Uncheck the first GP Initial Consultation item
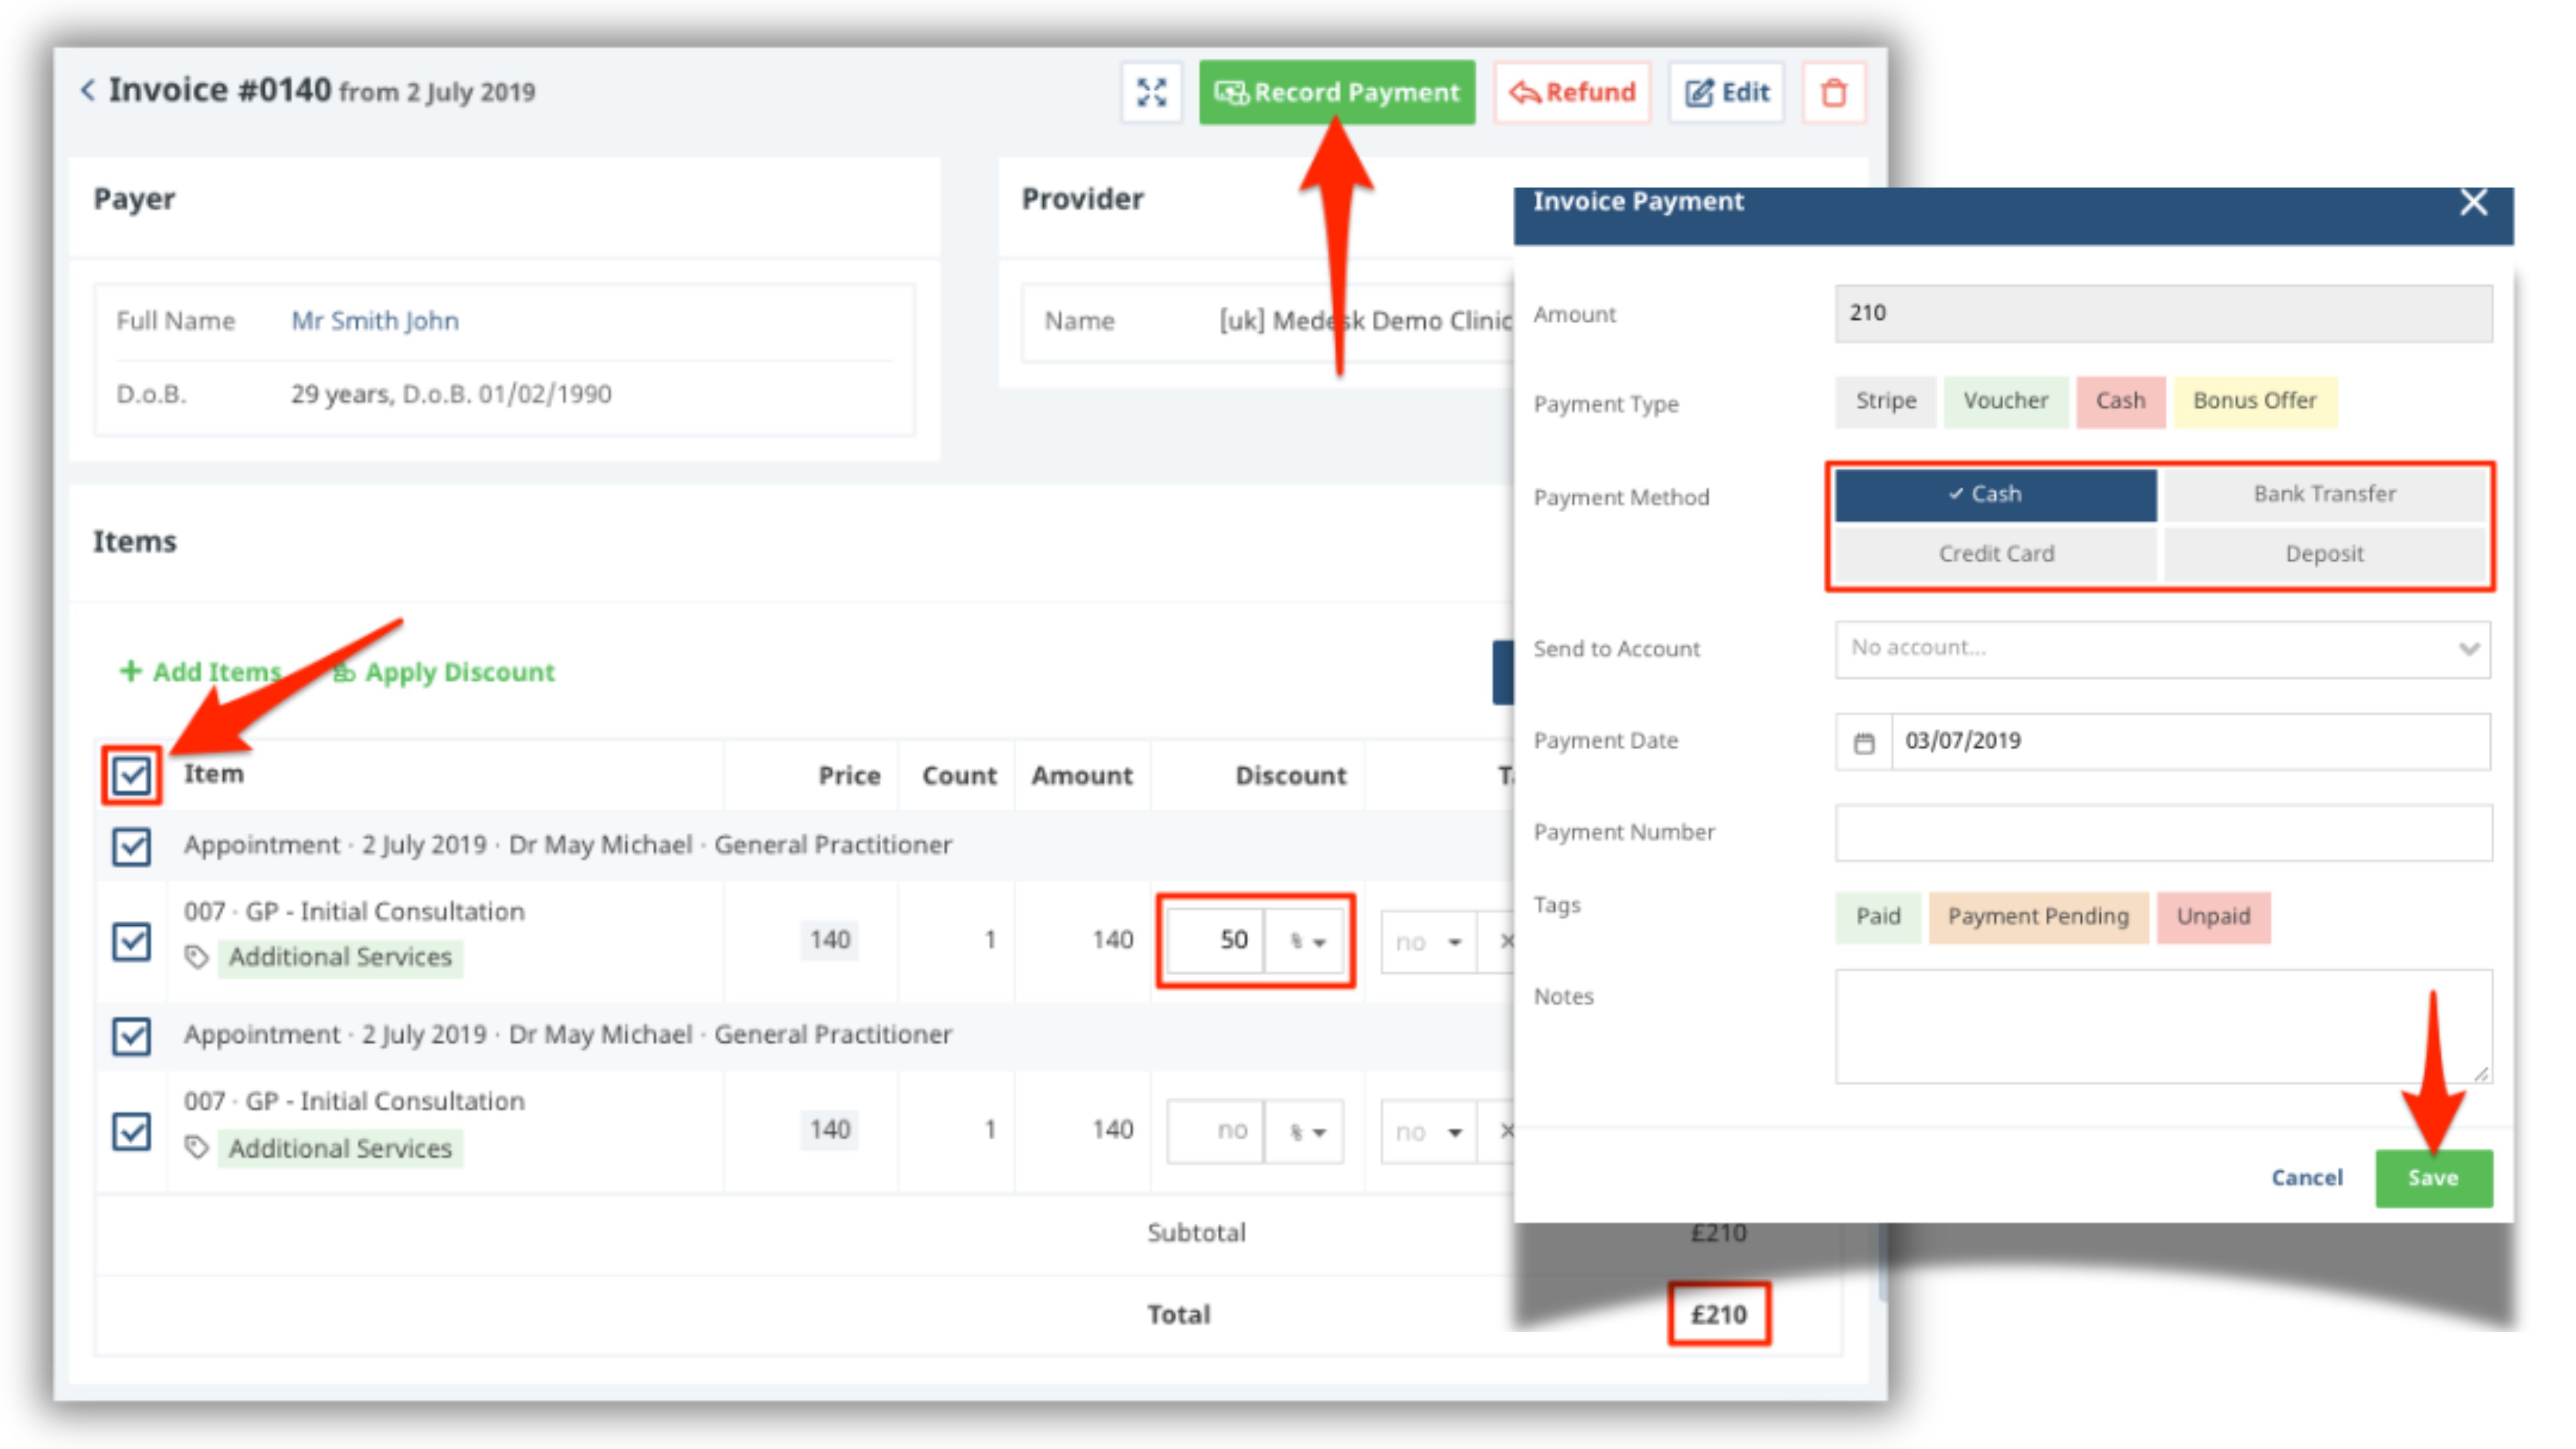The image size is (2576, 1449). point(131,940)
